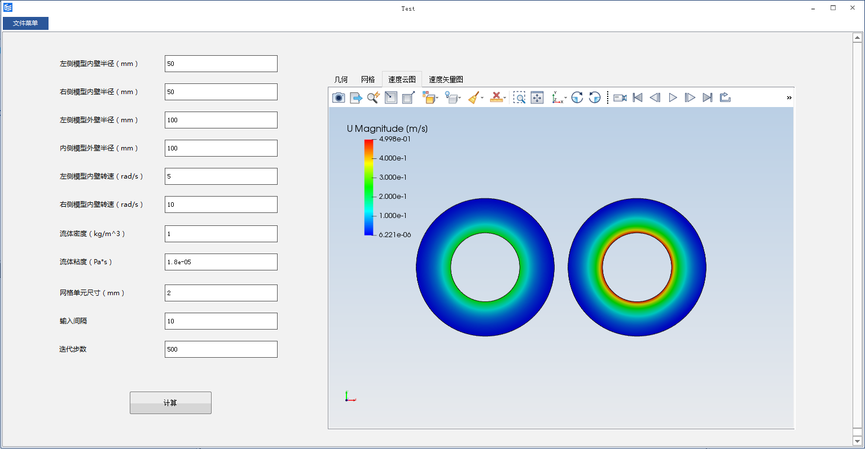Click the colored cube representation icon
The image size is (865, 449).
click(x=428, y=97)
